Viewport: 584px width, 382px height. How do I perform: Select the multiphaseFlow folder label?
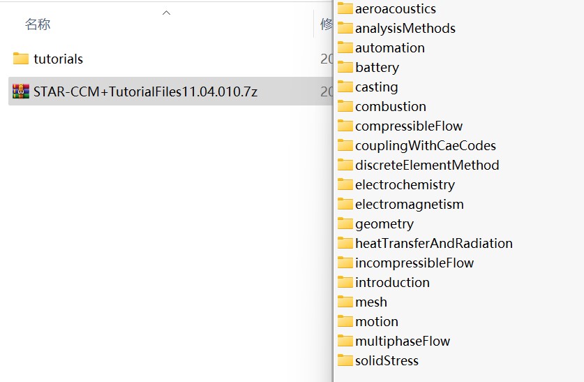click(402, 341)
